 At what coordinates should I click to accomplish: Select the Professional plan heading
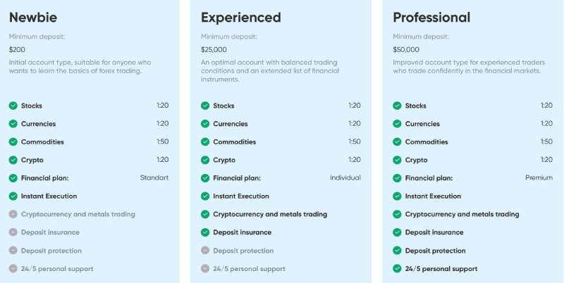point(431,17)
